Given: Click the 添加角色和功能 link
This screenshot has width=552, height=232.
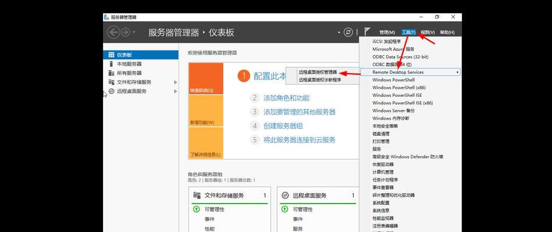Looking at the screenshot, I should [287, 98].
